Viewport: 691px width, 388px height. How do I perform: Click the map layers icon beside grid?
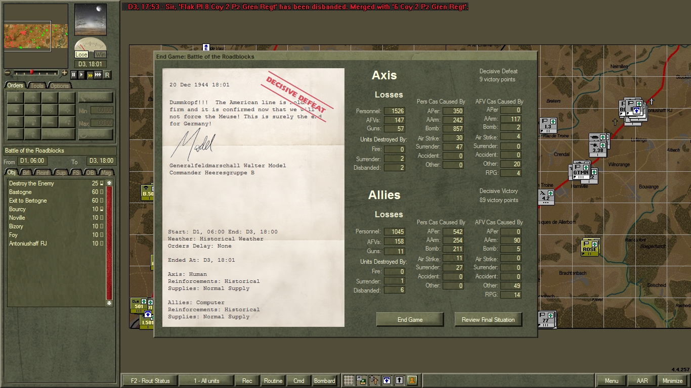(361, 380)
